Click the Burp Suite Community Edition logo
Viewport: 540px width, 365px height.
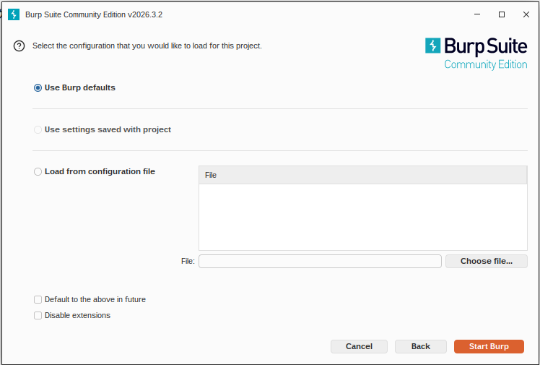(476, 53)
